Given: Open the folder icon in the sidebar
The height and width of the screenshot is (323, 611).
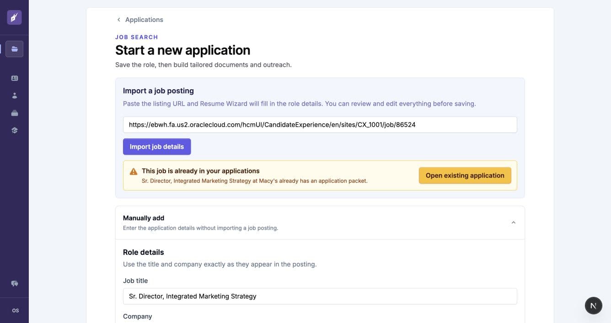Looking at the screenshot, I should pyautogui.click(x=14, y=49).
